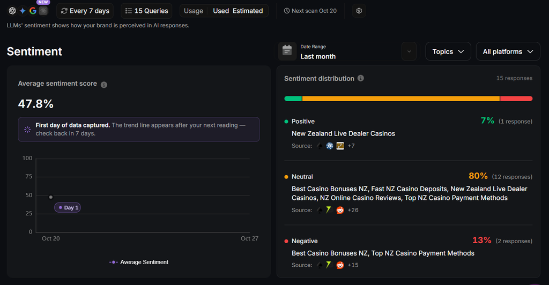Open the 15 Queries list
Screen dimensions: 549x285
tap(146, 11)
